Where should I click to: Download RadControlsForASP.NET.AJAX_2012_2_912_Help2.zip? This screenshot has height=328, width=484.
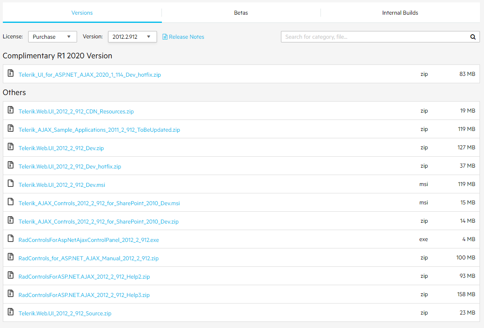(84, 277)
